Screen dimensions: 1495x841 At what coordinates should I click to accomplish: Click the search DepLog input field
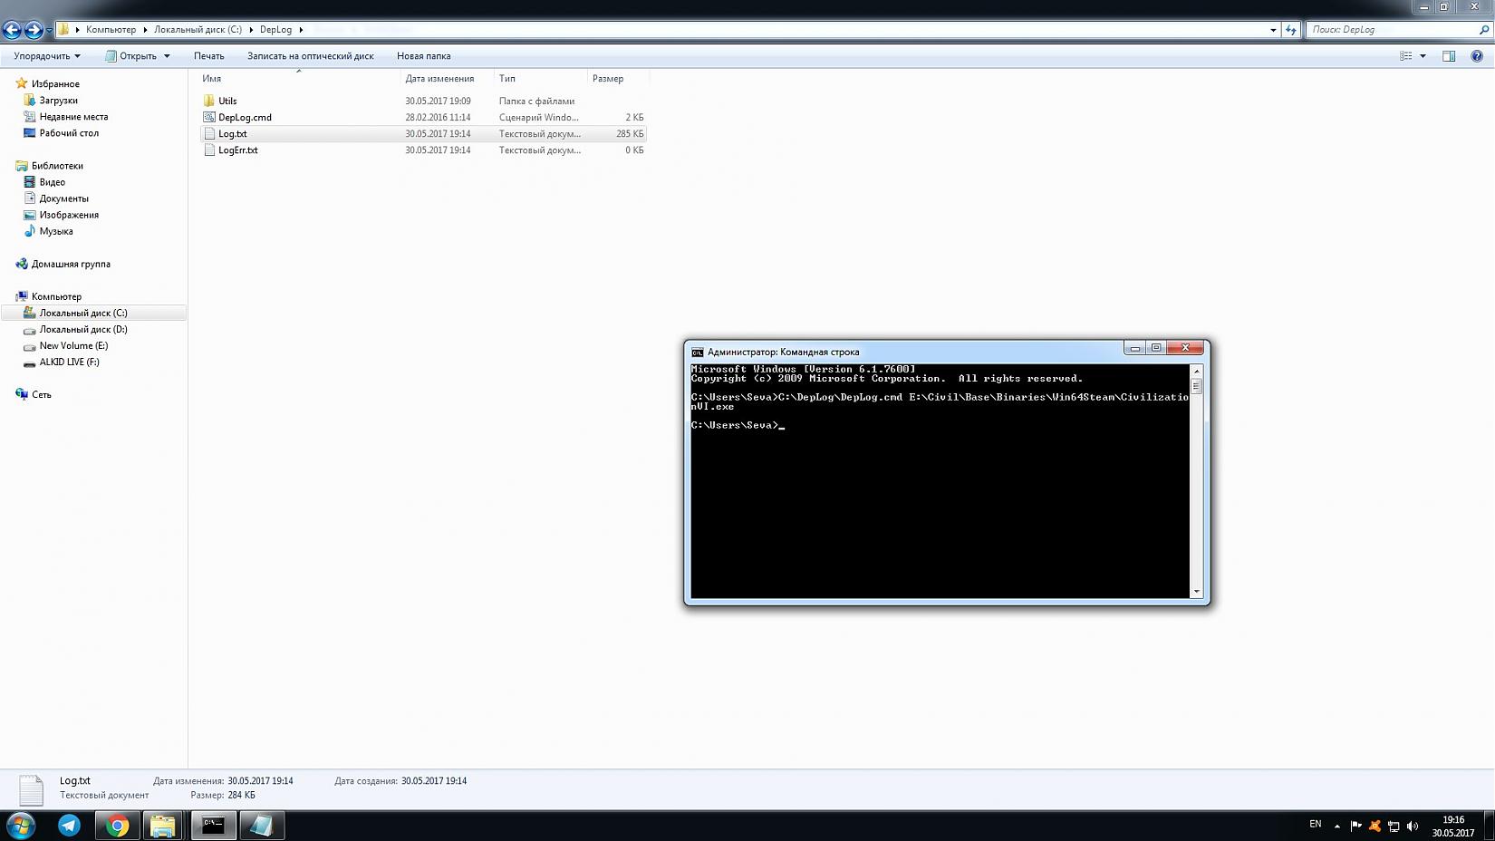pyautogui.click(x=1392, y=30)
